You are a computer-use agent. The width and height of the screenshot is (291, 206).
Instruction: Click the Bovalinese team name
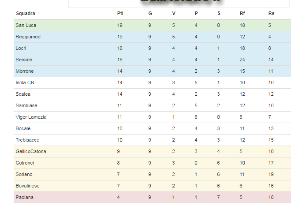click(x=27, y=186)
